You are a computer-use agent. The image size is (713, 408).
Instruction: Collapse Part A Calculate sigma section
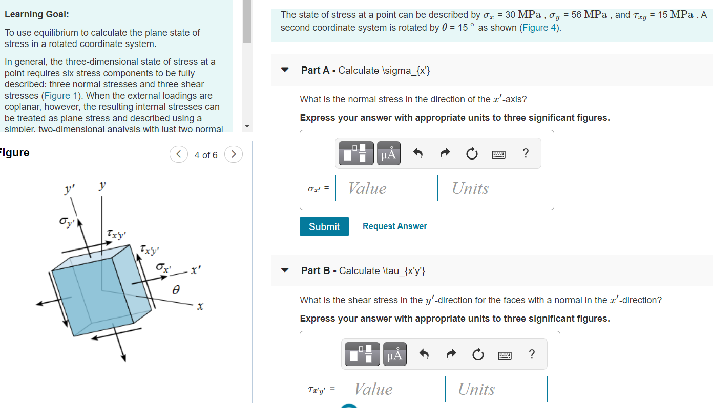click(x=285, y=70)
